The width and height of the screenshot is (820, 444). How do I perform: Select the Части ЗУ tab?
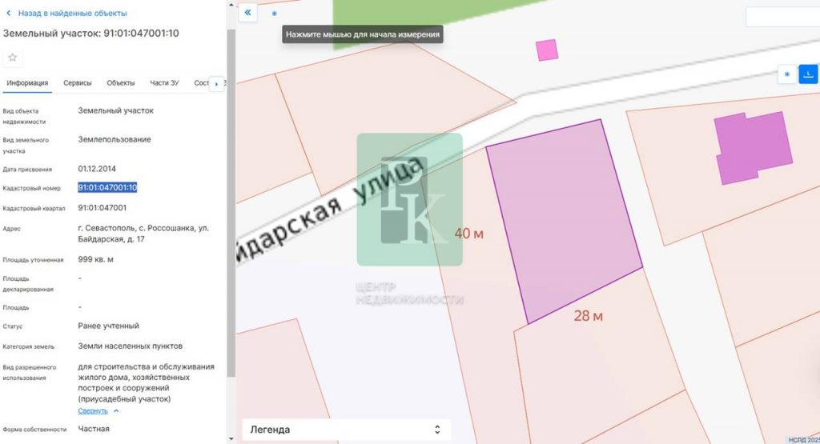pyautogui.click(x=164, y=83)
